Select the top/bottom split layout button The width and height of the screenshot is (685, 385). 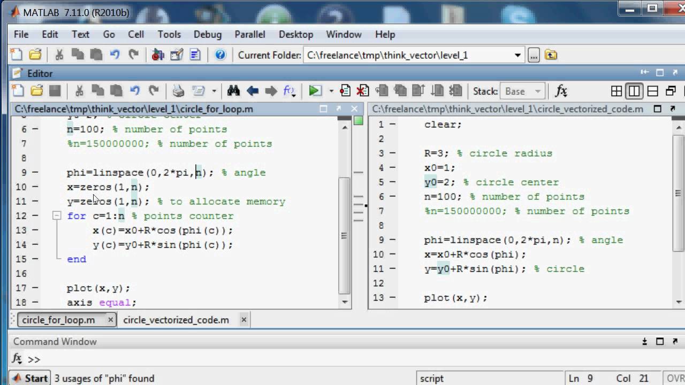click(x=652, y=91)
